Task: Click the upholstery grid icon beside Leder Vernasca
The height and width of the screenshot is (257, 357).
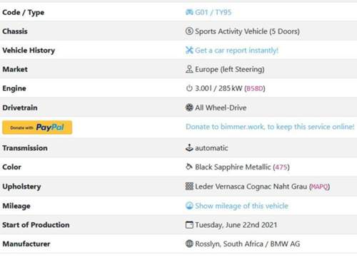Action: tap(189, 187)
